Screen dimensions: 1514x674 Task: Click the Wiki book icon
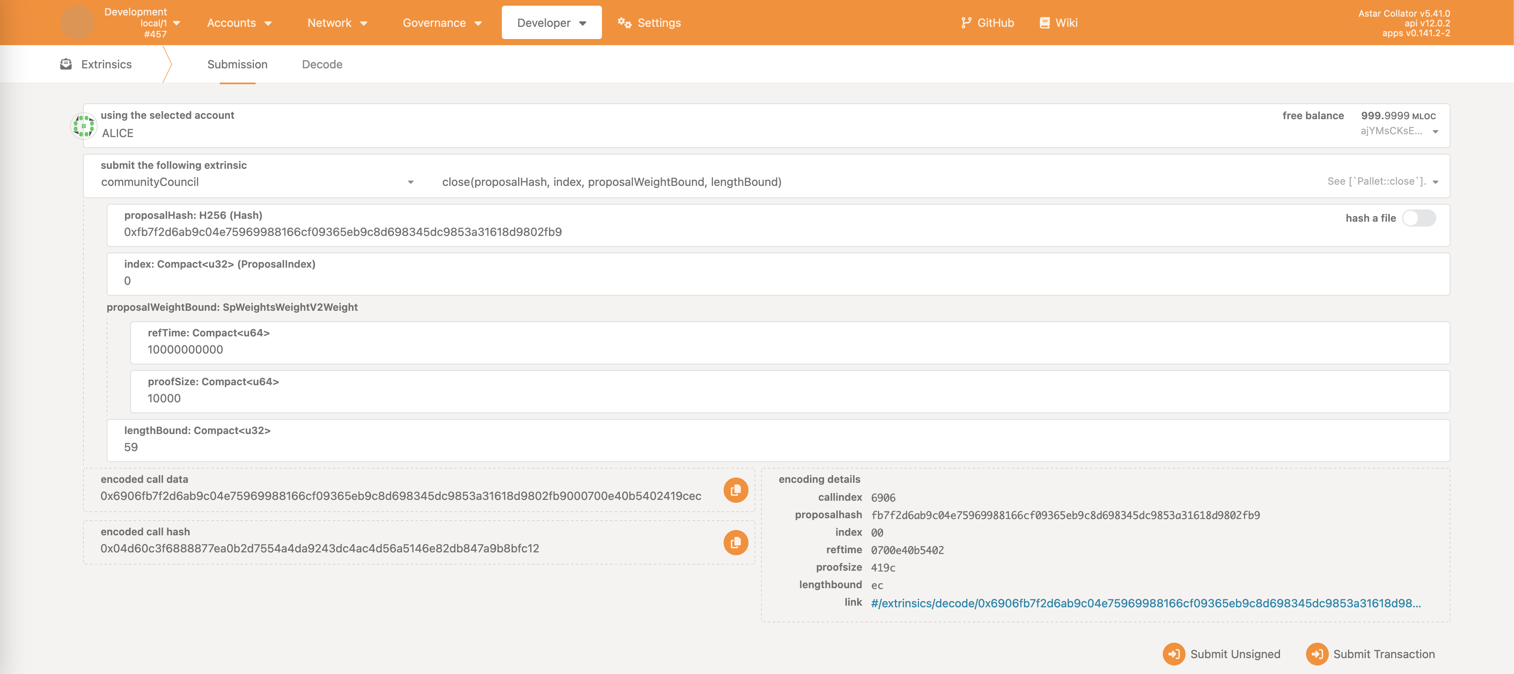tap(1044, 23)
